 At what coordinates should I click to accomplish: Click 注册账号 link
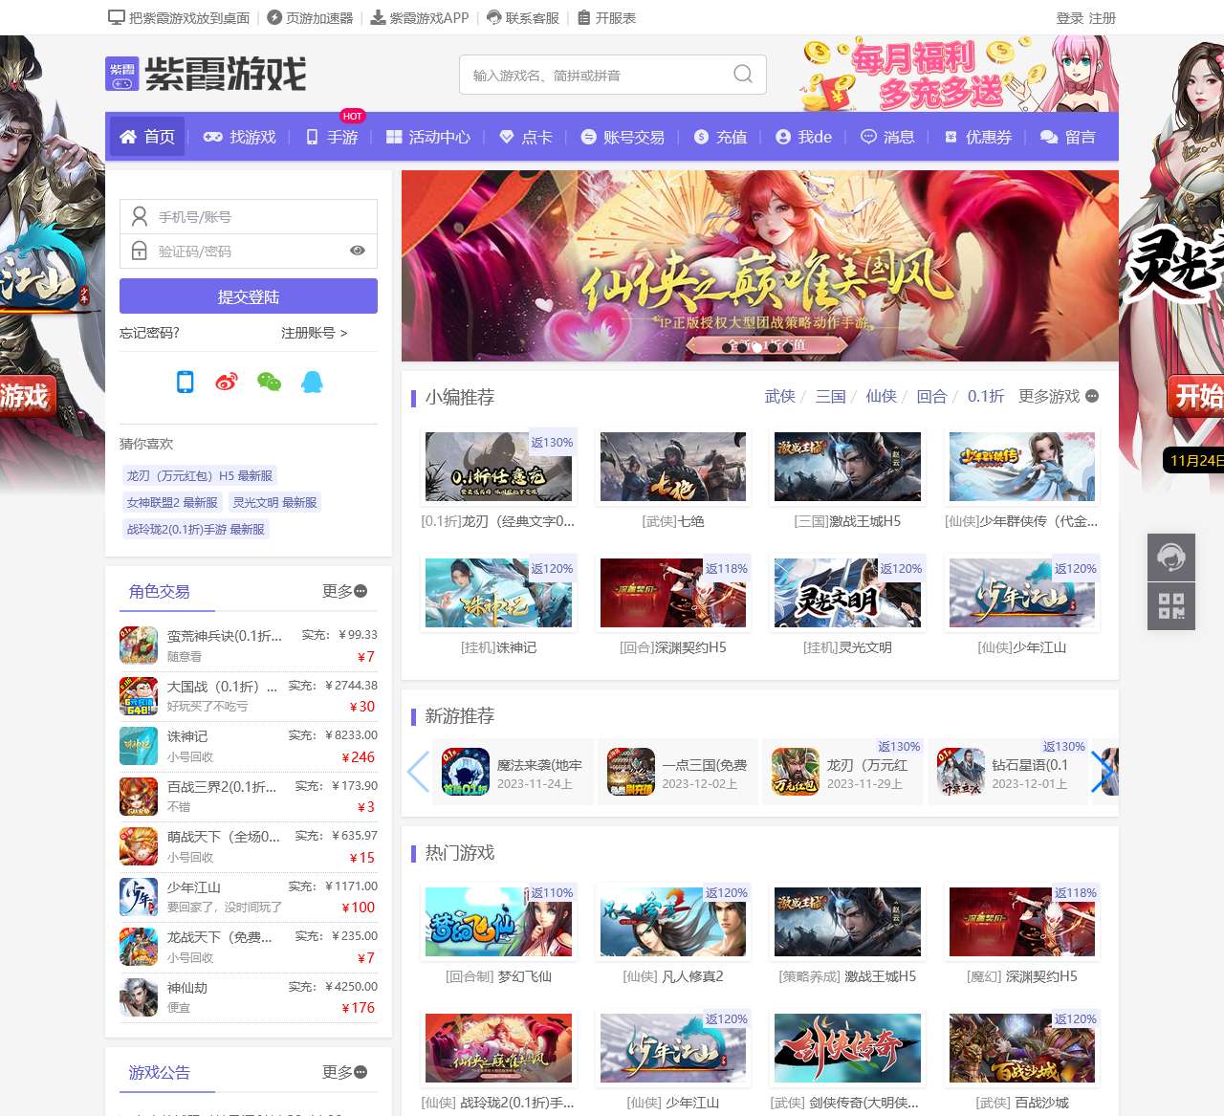pyautogui.click(x=315, y=333)
